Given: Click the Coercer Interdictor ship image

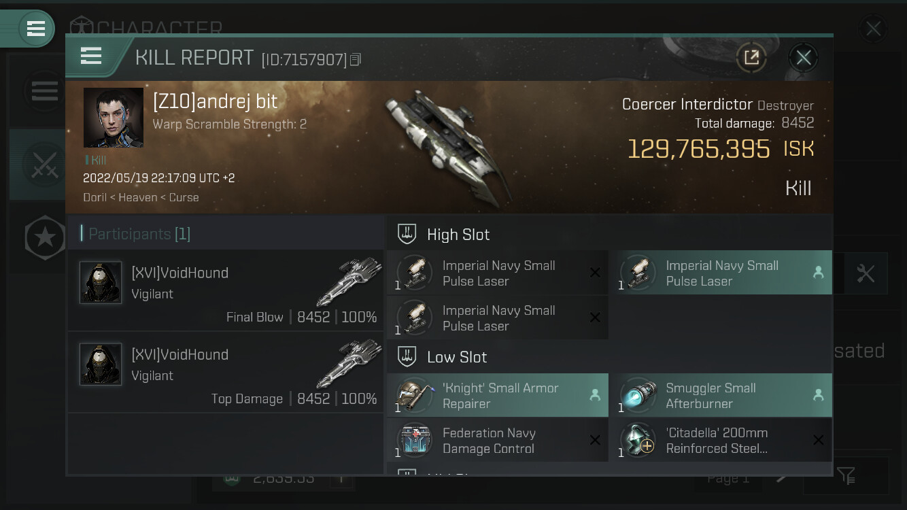Looking at the screenshot, I should (x=450, y=146).
